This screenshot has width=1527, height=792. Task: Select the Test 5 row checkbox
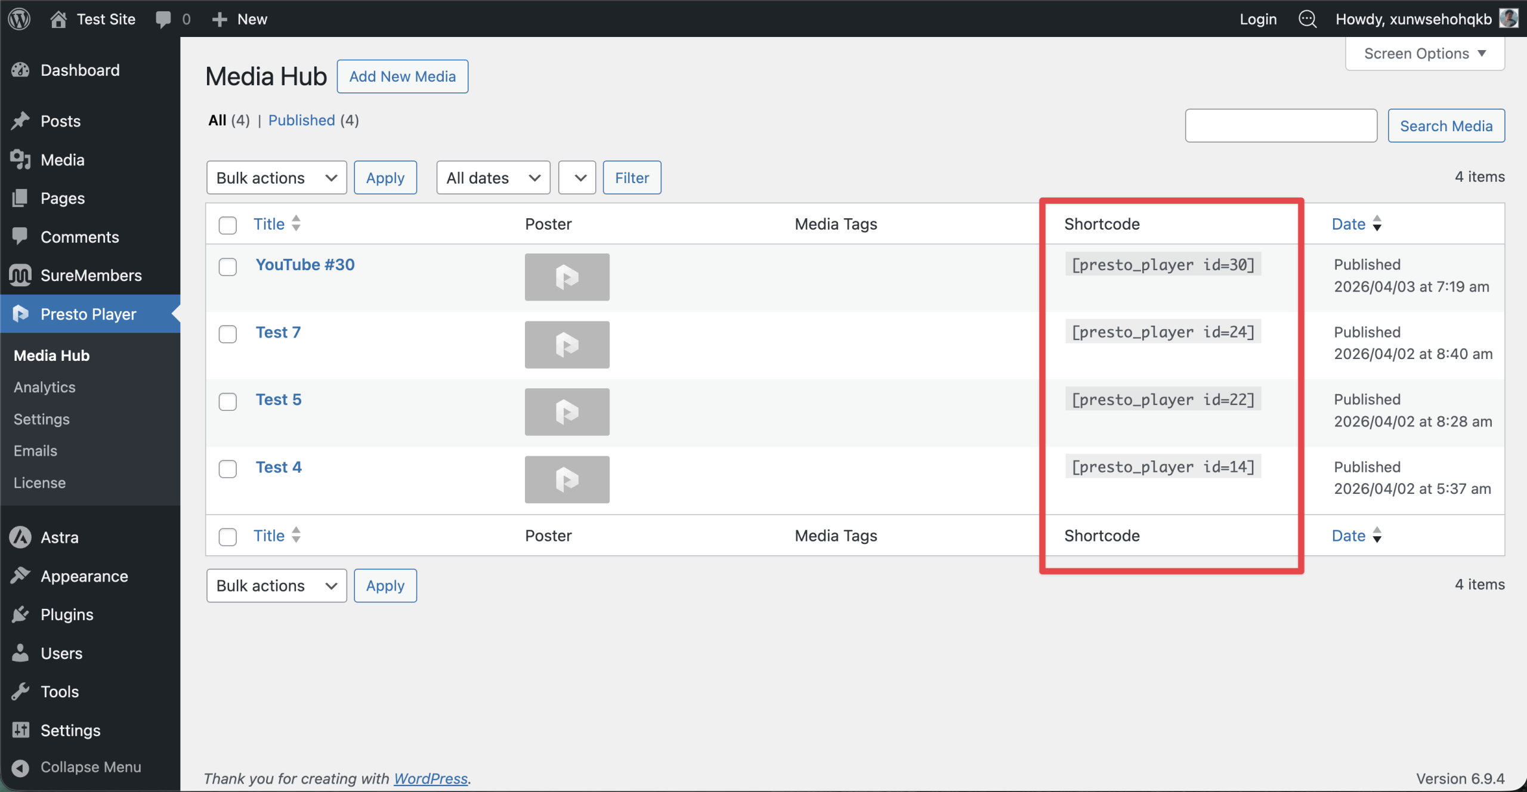(x=227, y=401)
